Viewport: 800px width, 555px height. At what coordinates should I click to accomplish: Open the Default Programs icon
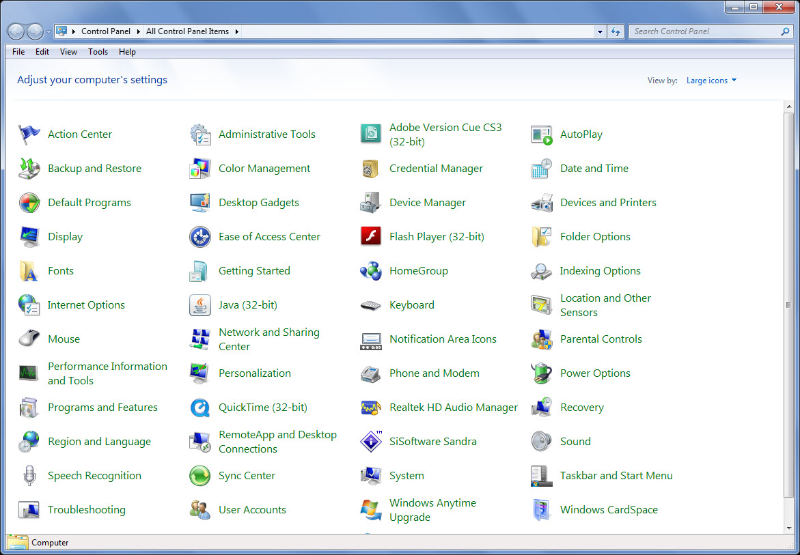(29, 203)
